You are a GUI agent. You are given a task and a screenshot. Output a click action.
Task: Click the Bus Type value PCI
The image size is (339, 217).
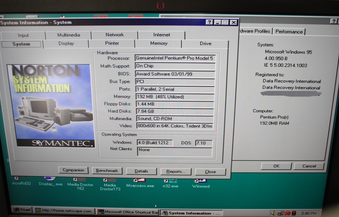[x=175, y=81]
